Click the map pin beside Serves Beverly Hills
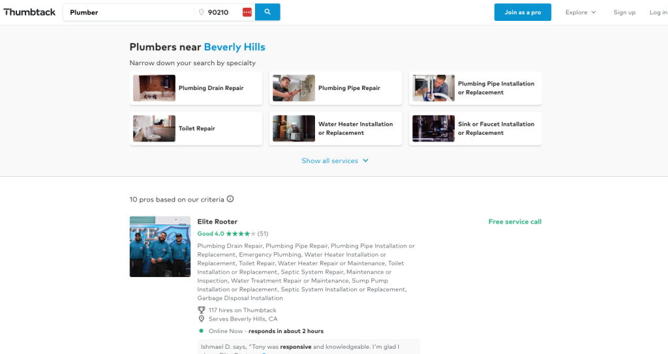This screenshot has width=668, height=354. point(201,319)
